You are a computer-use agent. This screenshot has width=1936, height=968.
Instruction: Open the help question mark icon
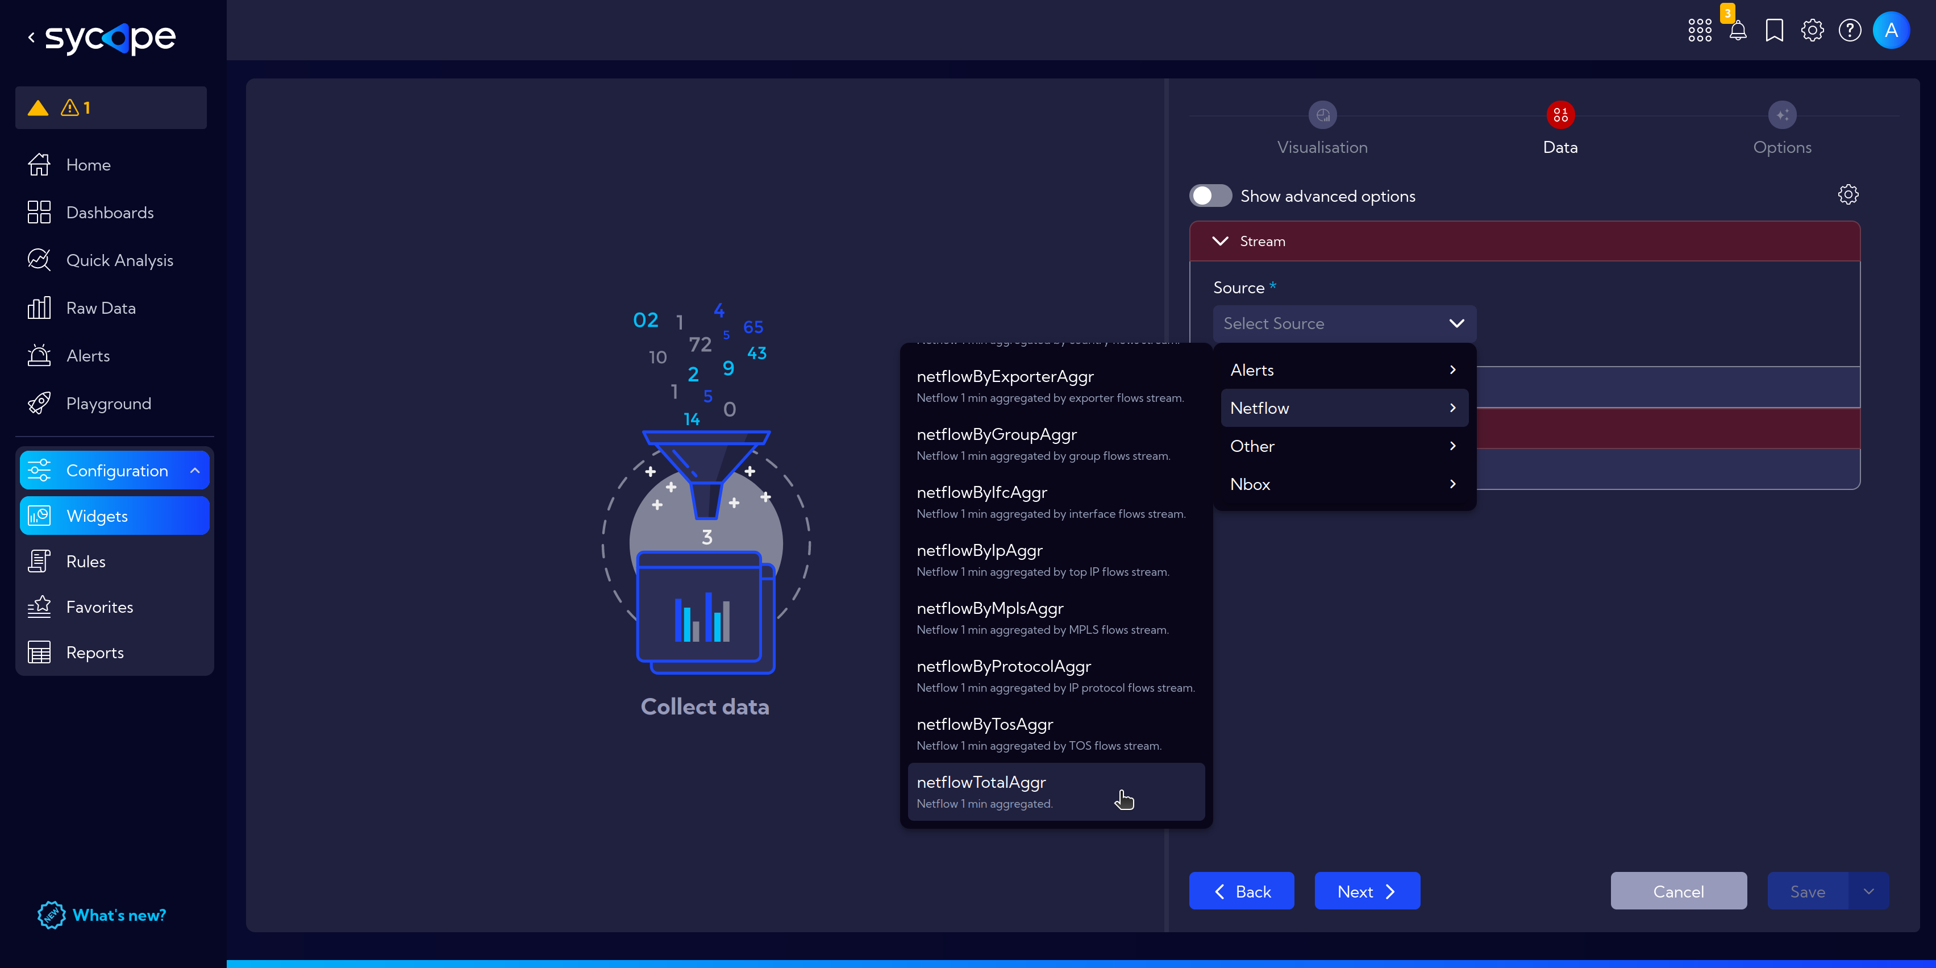[1850, 31]
